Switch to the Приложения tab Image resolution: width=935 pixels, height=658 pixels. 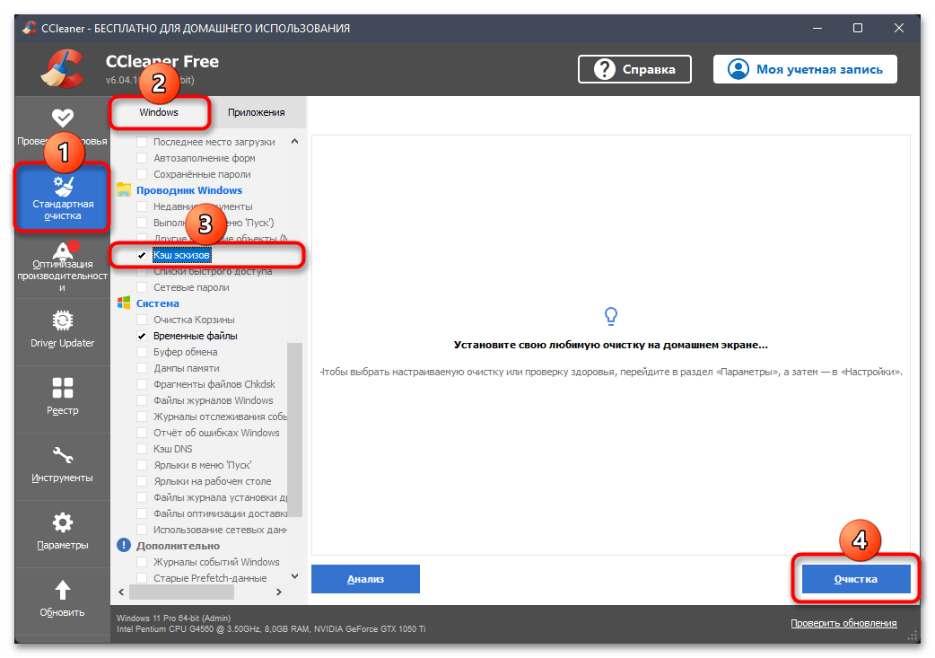click(x=256, y=112)
